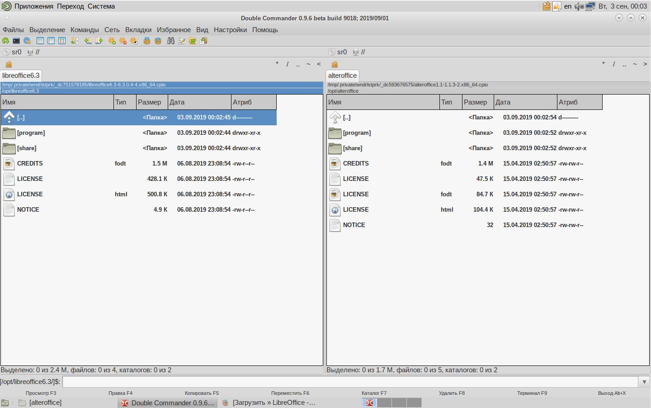Switch to the full columns view icon
The height and width of the screenshot is (408, 651).
[51, 41]
